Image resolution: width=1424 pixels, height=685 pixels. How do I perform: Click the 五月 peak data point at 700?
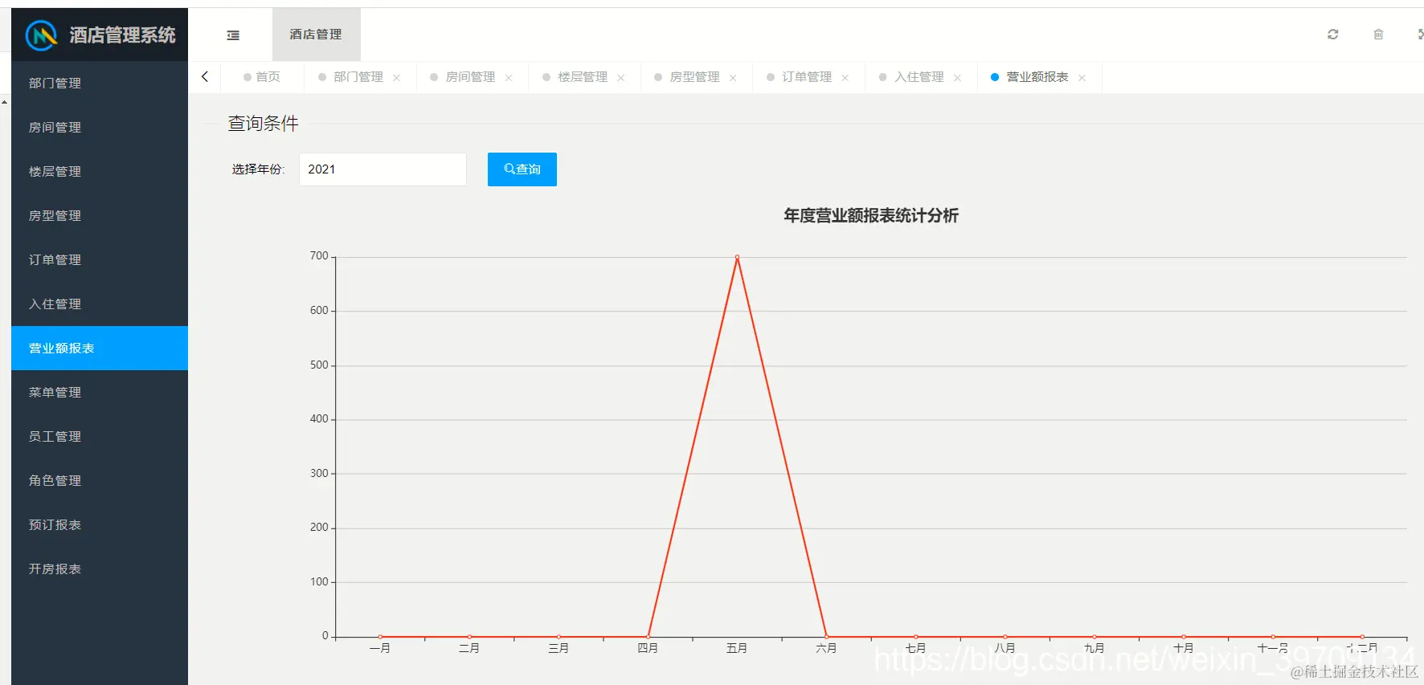(x=737, y=257)
